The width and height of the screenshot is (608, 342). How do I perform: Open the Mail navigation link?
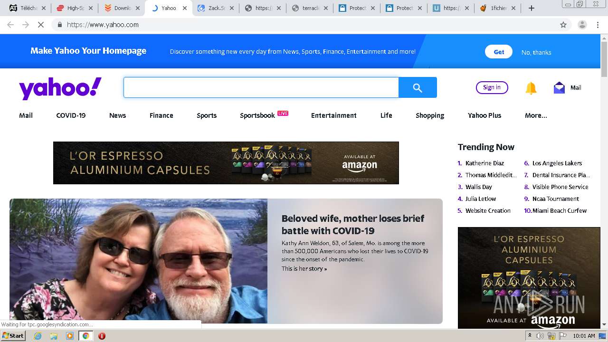(26, 115)
